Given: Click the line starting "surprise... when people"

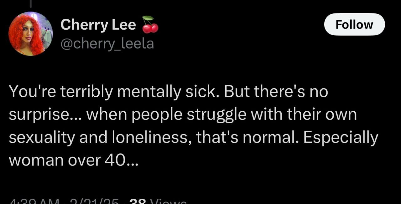Looking at the screenshot, I should (183, 115).
